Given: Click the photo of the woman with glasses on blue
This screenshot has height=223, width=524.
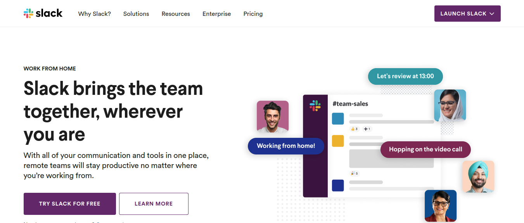Looking at the screenshot, I should pos(441,206).
